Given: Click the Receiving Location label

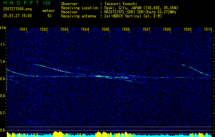Looking at the screenshot, I should coord(80,8).
